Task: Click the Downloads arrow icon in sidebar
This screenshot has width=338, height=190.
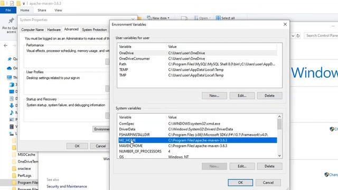Action: [12, 106]
